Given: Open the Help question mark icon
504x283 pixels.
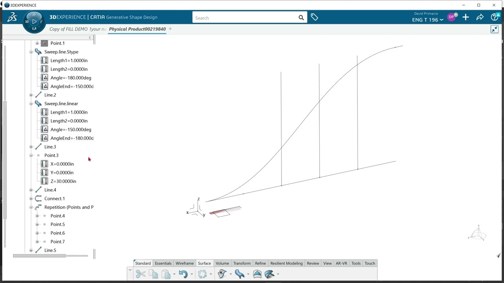Looking at the screenshot, I should click(x=495, y=17).
